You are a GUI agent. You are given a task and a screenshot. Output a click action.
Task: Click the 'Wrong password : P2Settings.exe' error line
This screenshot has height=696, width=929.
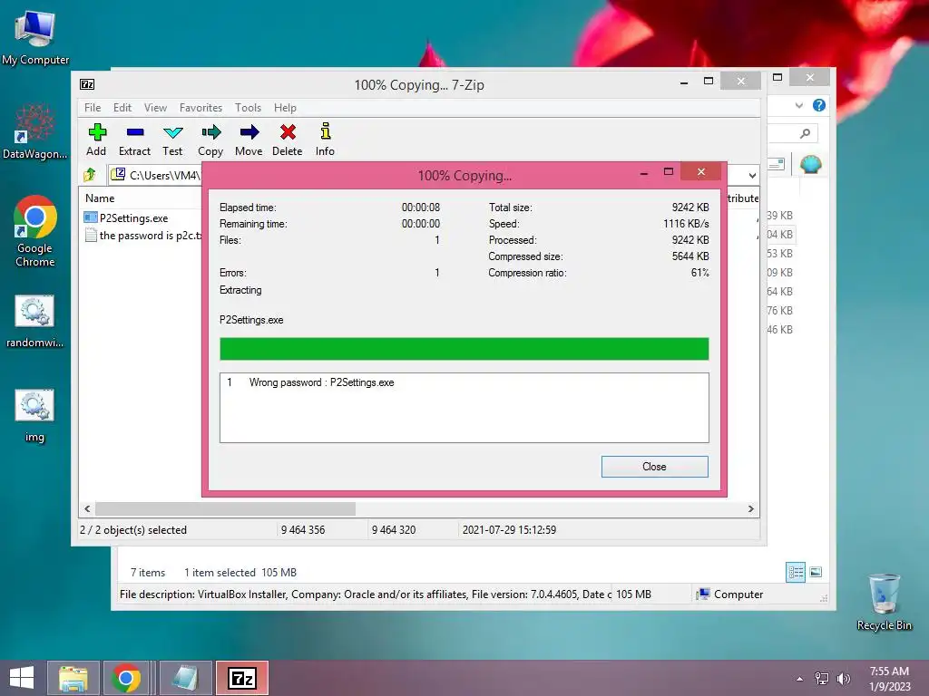[x=321, y=382]
